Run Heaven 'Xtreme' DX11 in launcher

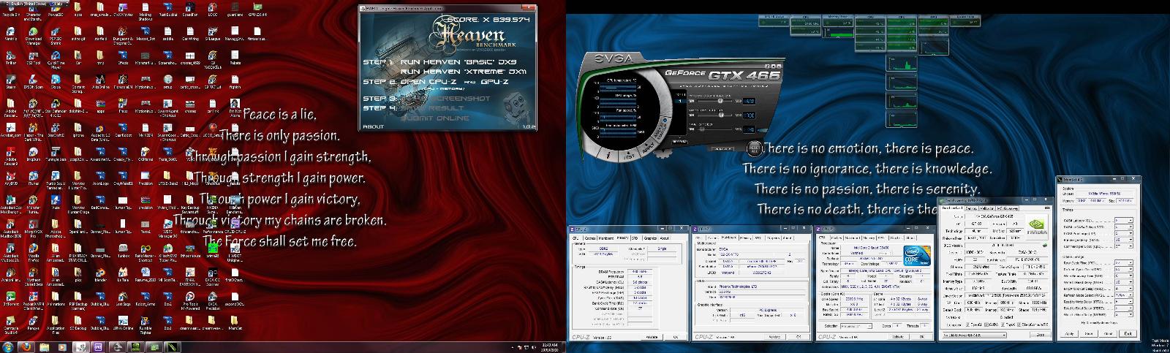(463, 72)
